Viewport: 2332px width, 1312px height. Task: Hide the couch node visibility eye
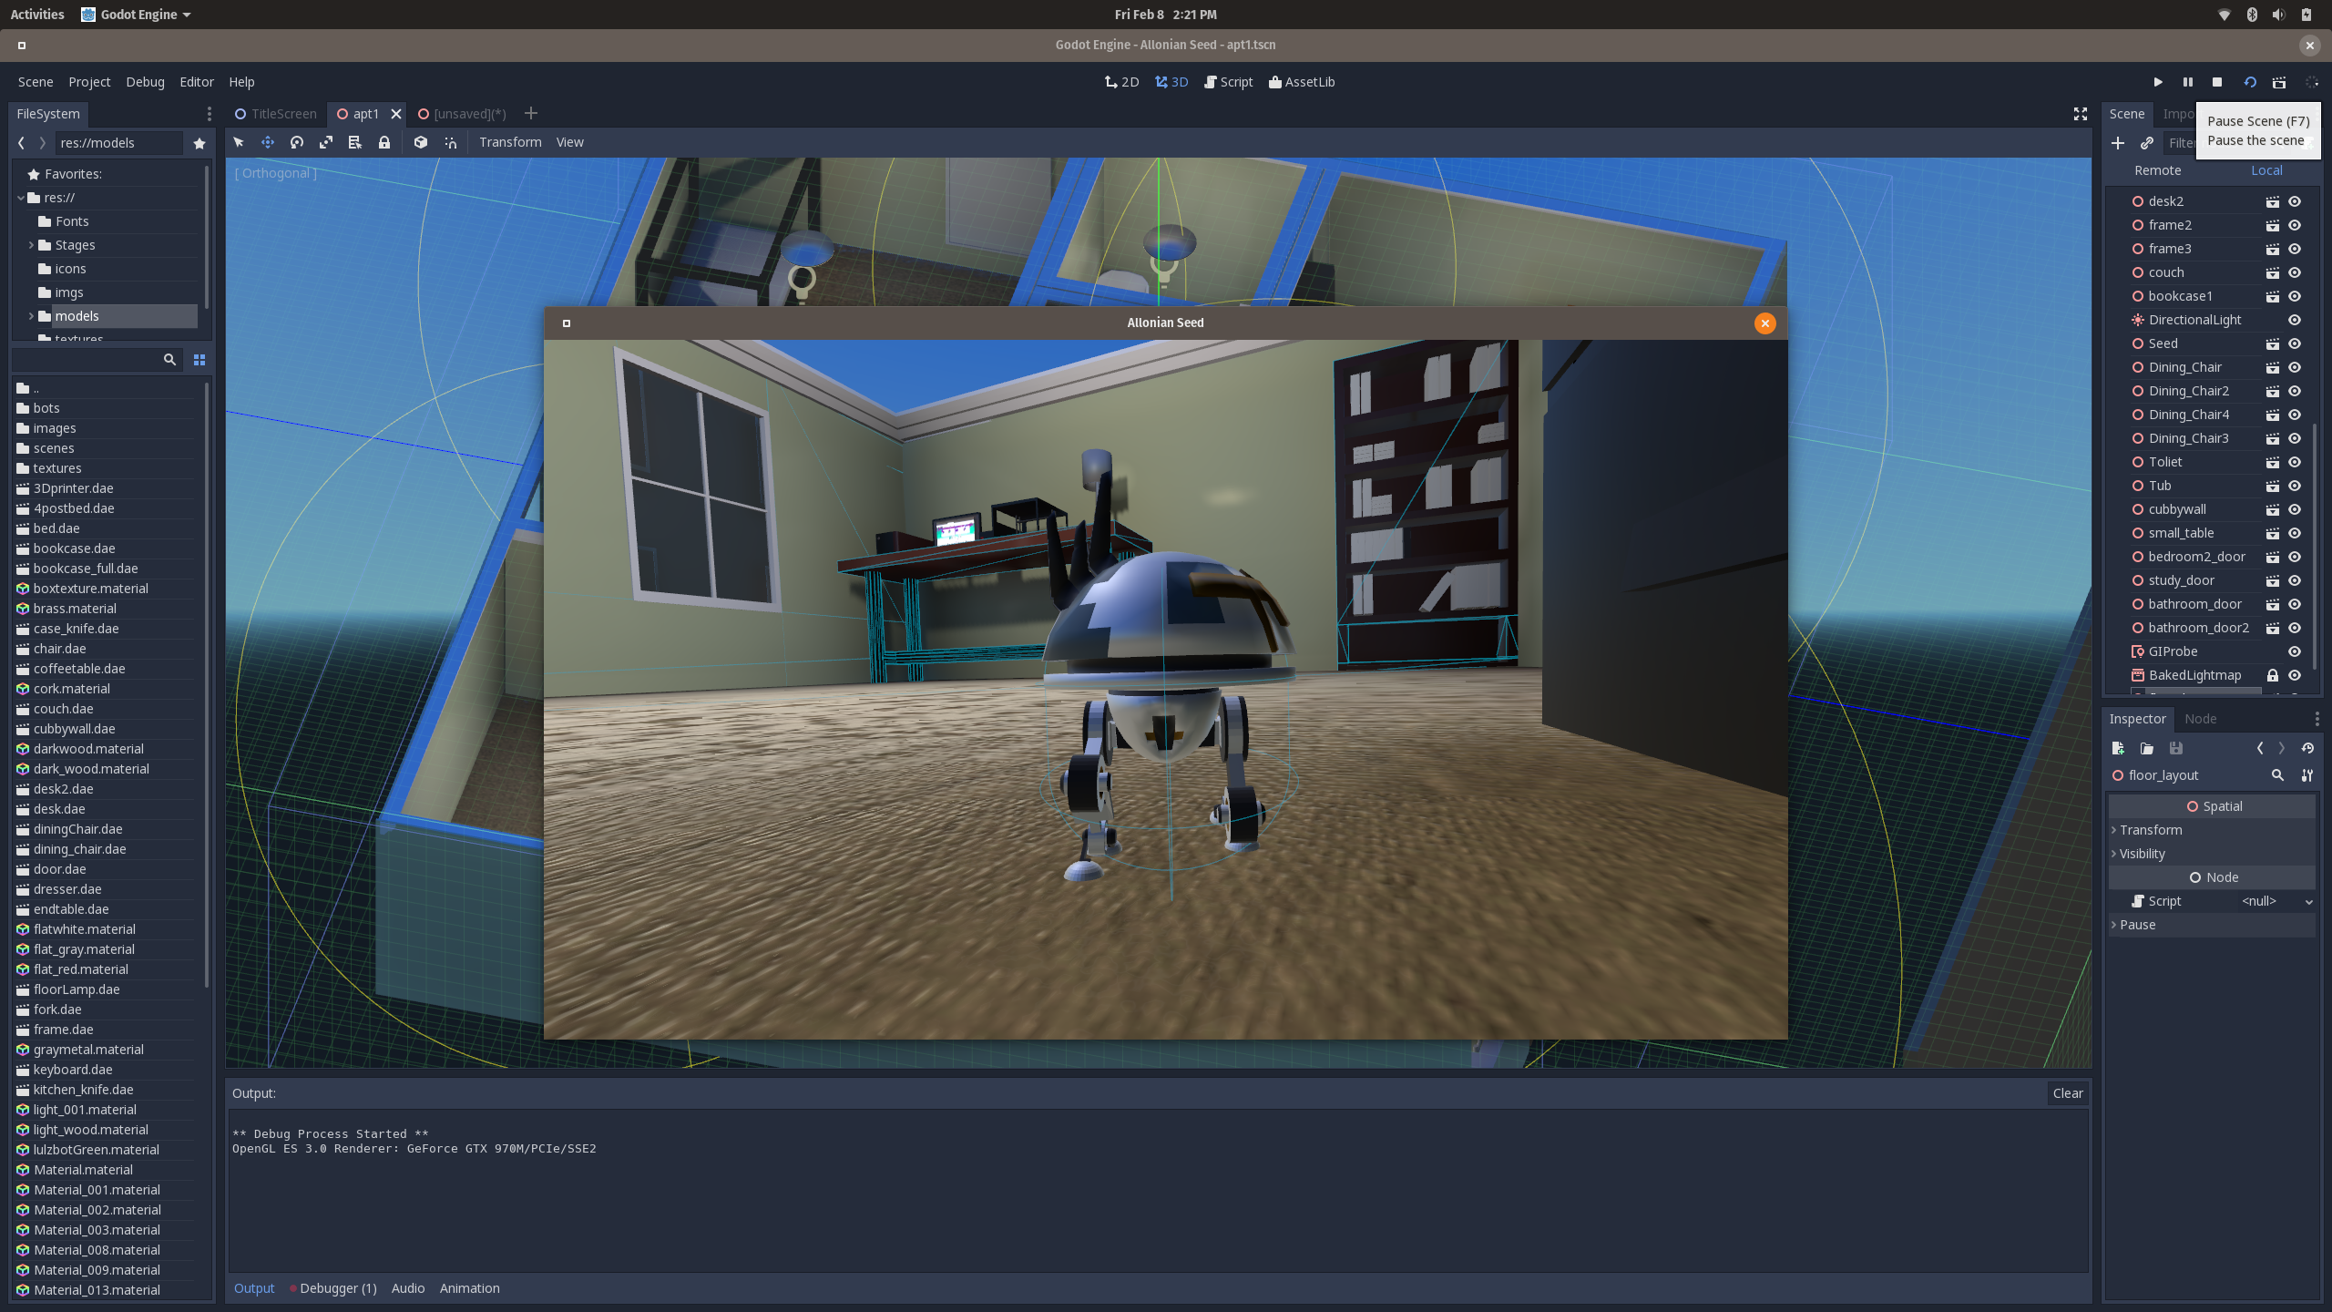(2295, 272)
